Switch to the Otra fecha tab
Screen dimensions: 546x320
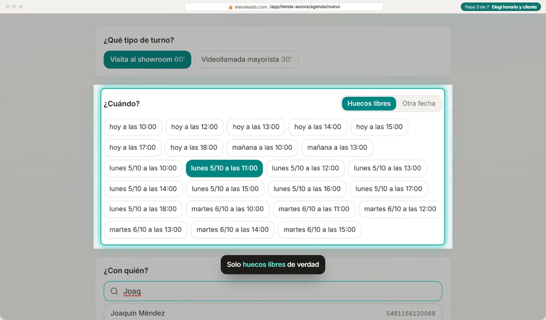tap(419, 104)
